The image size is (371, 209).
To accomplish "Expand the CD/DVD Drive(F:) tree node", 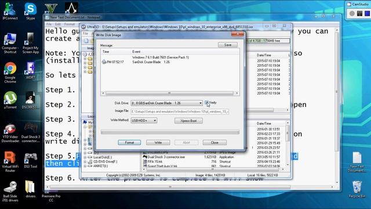I will (85, 161).
